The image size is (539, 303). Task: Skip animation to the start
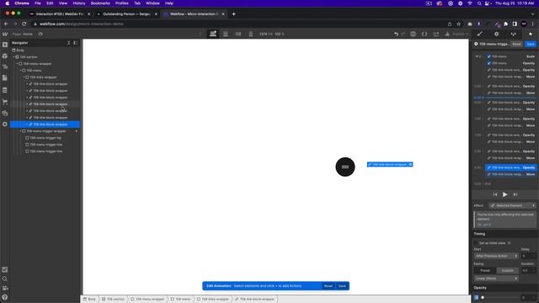(495, 194)
